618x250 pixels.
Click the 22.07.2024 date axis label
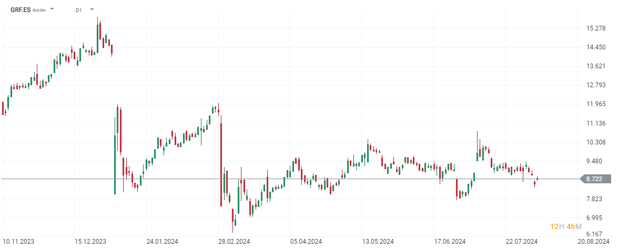tap(521, 242)
